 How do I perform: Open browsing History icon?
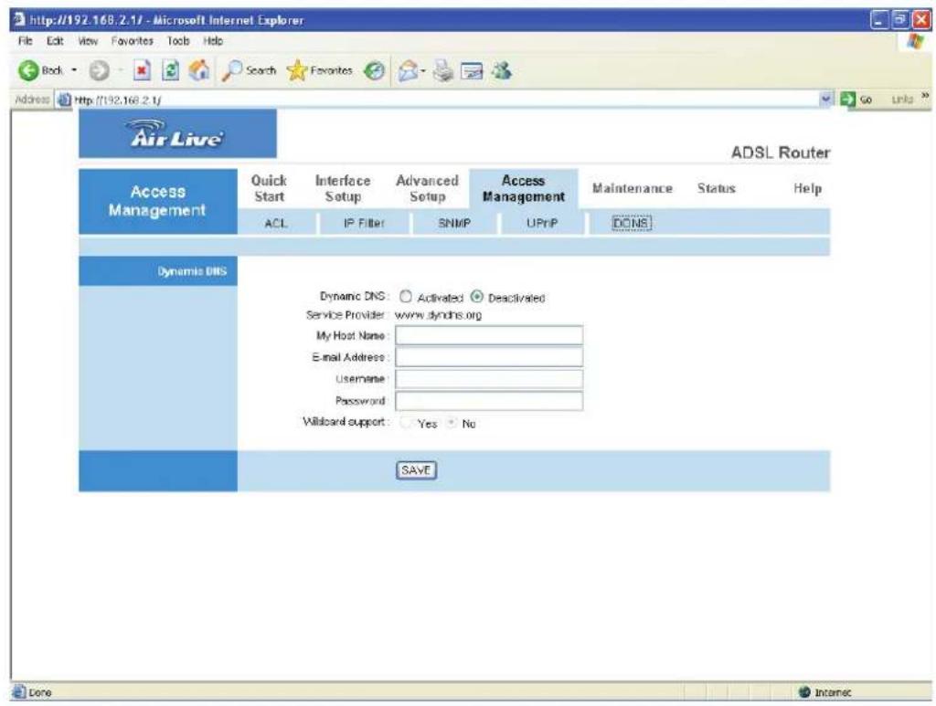click(374, 71)
